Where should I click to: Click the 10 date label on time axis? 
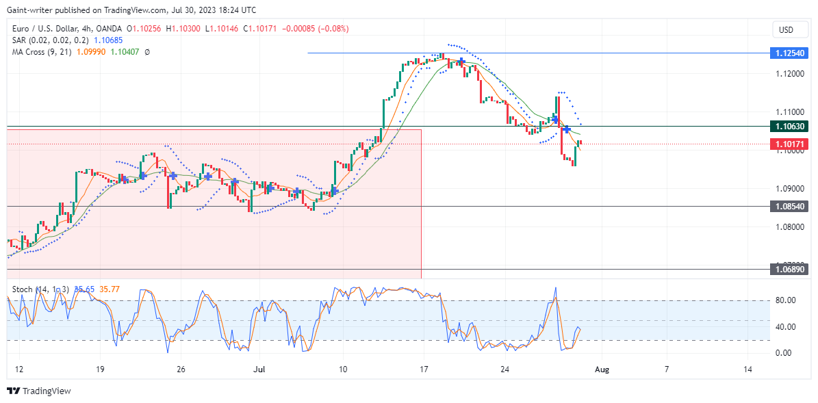pos(343,369)
